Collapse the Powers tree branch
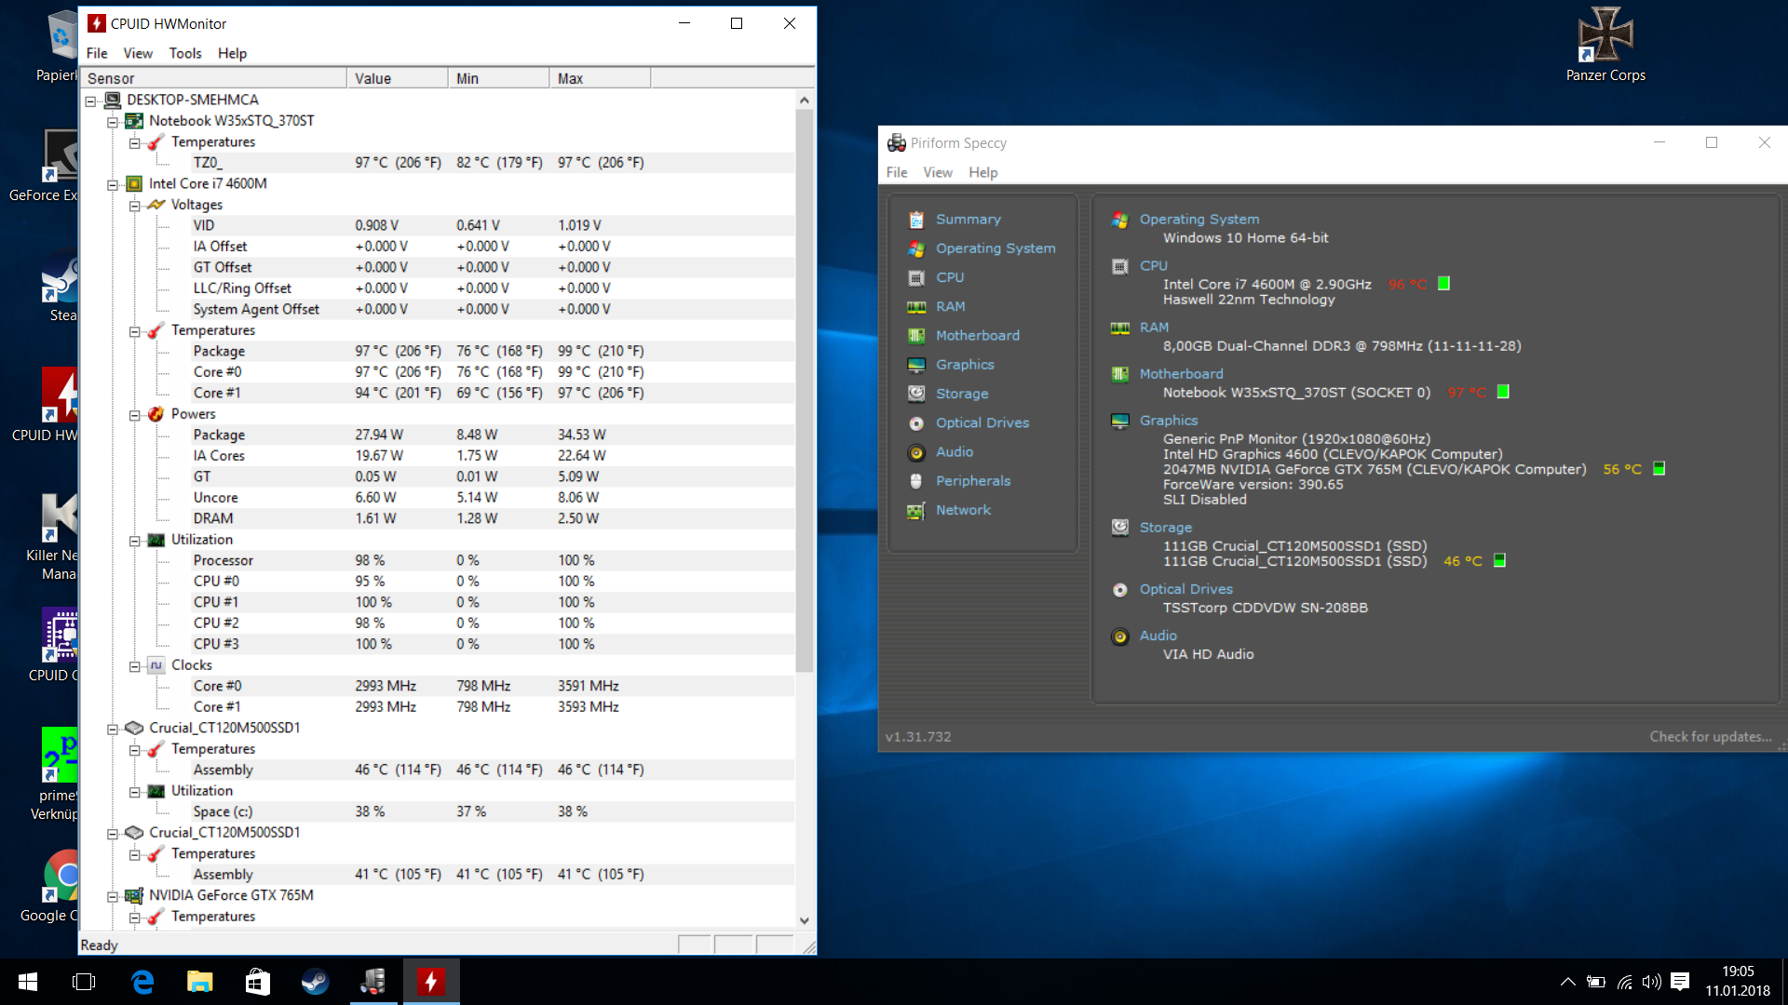Screen dimensions: 1788x1005 tap(135, 415)
